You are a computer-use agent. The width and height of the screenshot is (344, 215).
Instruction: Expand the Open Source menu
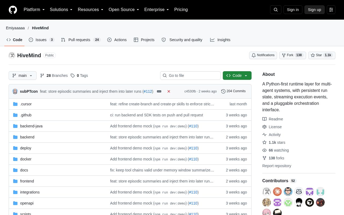click(124, 10)
